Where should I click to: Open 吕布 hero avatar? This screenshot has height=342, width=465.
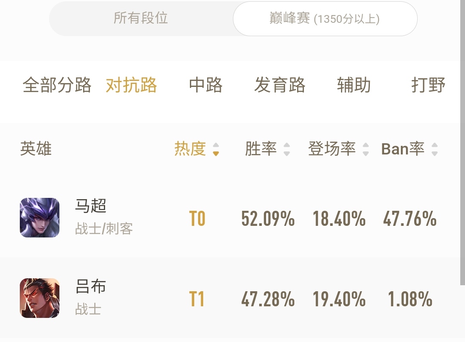[40, 298]
